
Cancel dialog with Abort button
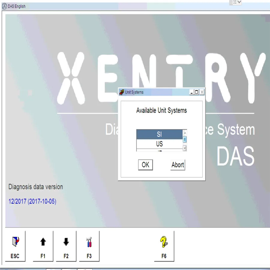click(178, 165)
